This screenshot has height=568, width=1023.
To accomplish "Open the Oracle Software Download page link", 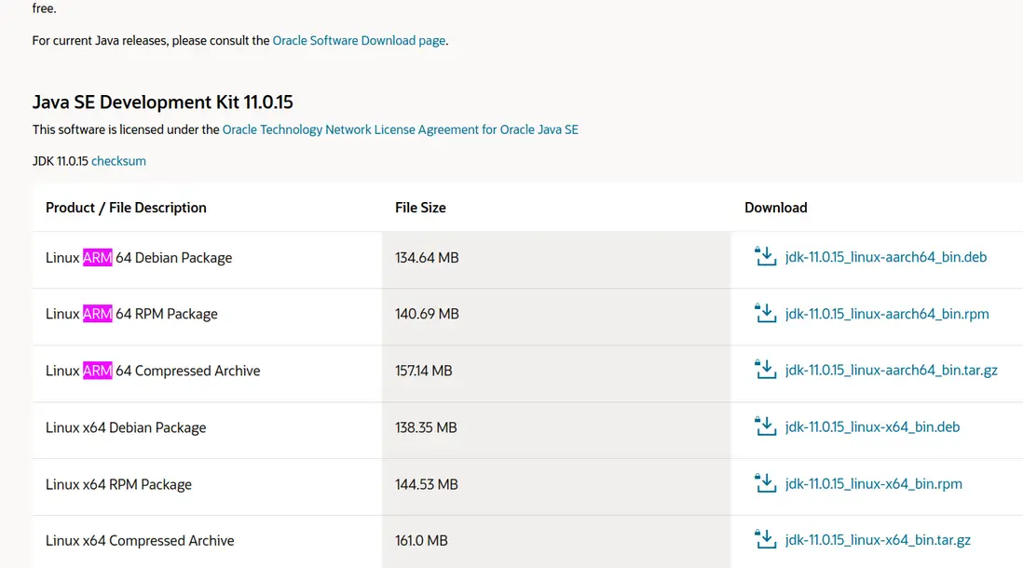I will [x=359, y=41].
